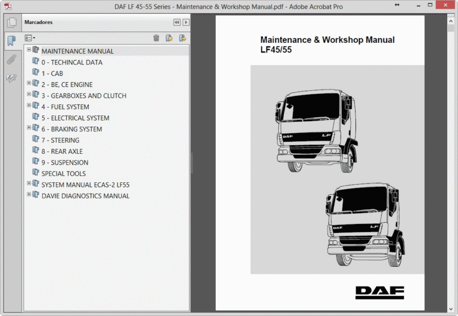Open the bookmarks options menu dropdown

coord(30,38)
